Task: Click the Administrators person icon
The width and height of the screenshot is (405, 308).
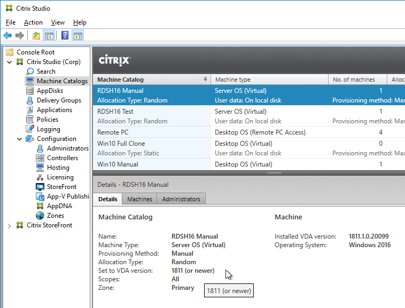Action: click(40, 148)
